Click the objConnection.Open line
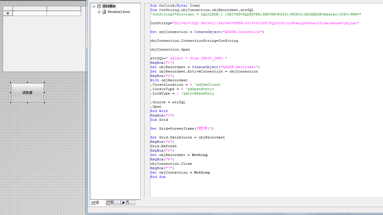The image size is (383, 215). (x=170, y=49)
